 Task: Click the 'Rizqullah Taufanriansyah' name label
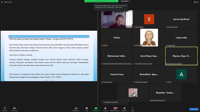coord(157,100)
